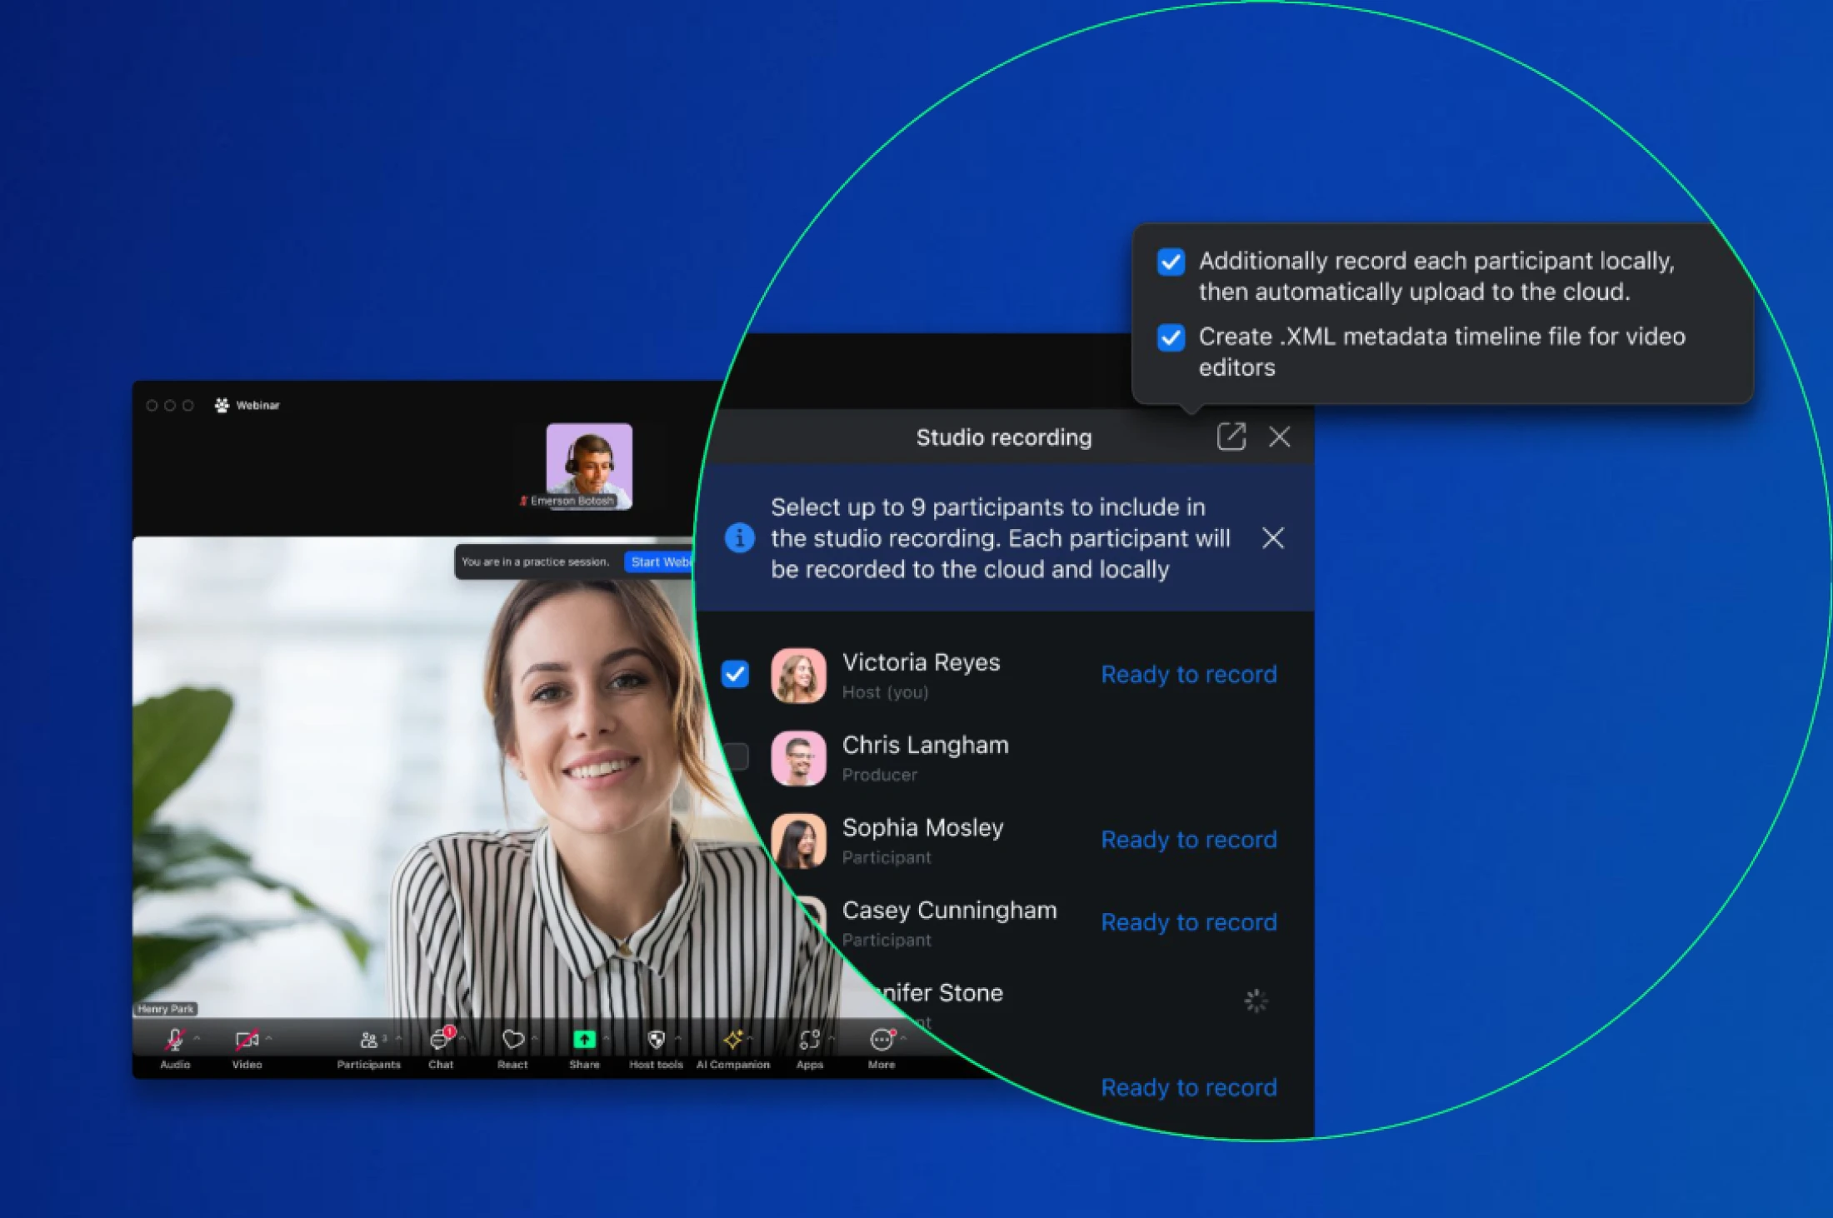Click Ready to record for Victoria Reyes
Image resolution: width=1833 pixels, height=1218 pixels.
1189,674
